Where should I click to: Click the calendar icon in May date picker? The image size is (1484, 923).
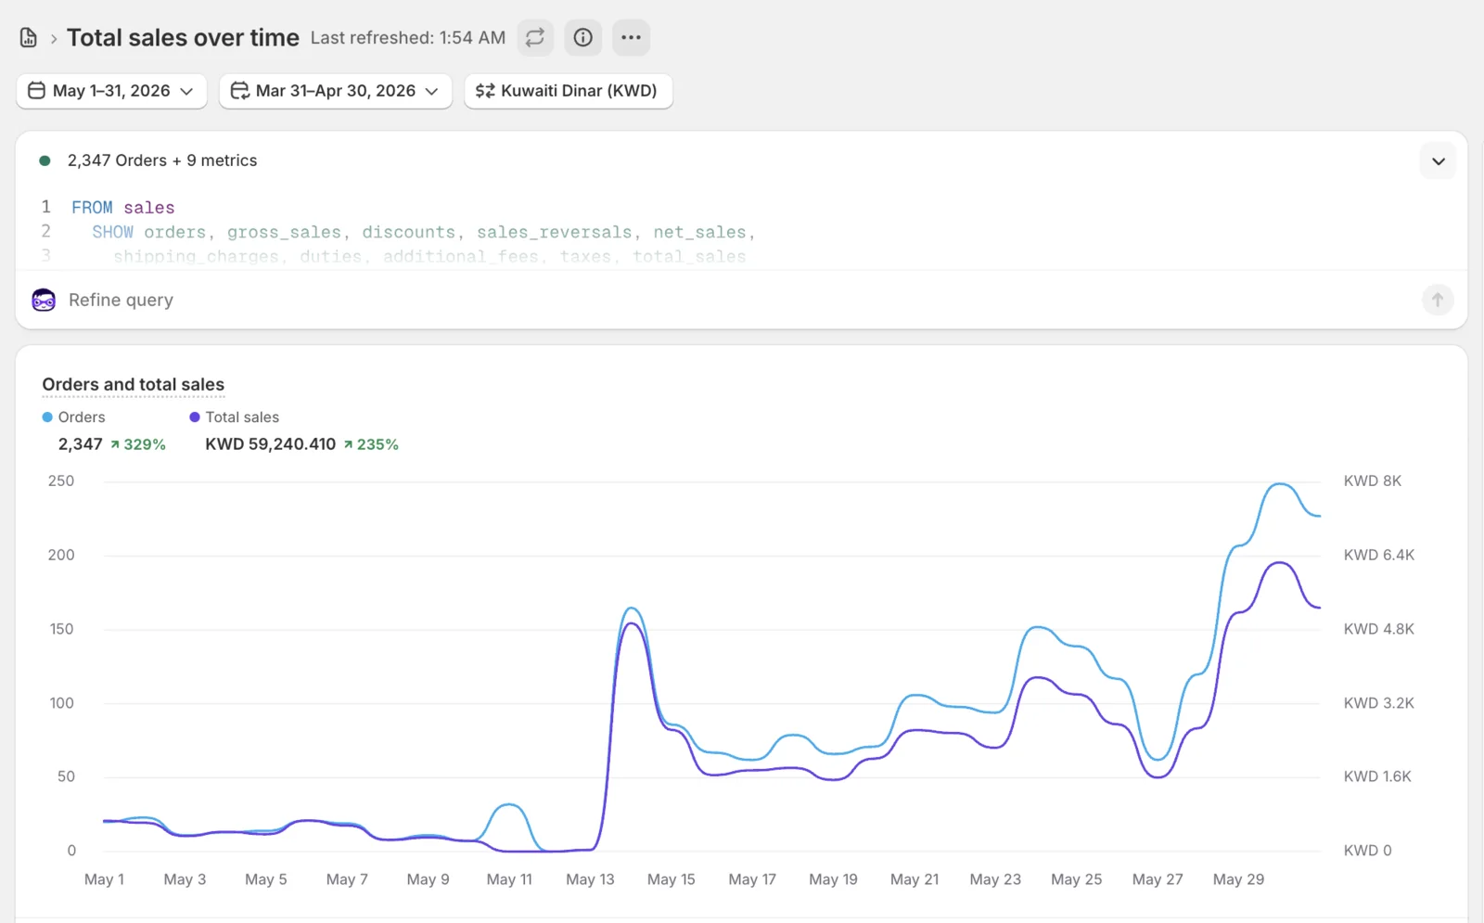(37, 91)
